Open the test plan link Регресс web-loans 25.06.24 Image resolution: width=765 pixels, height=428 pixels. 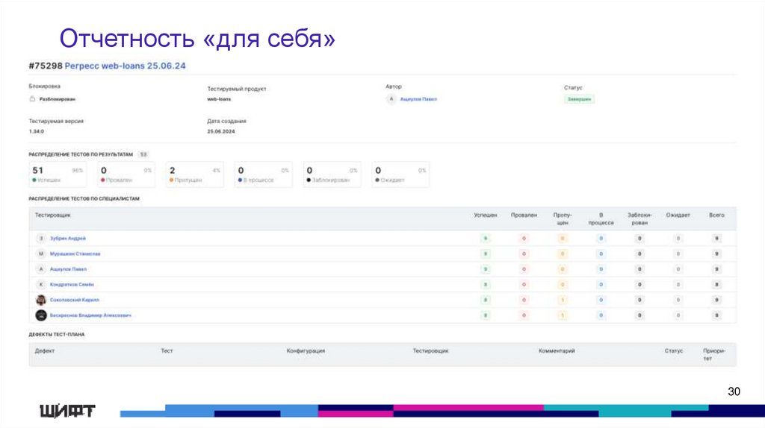[x=125, y=66]
